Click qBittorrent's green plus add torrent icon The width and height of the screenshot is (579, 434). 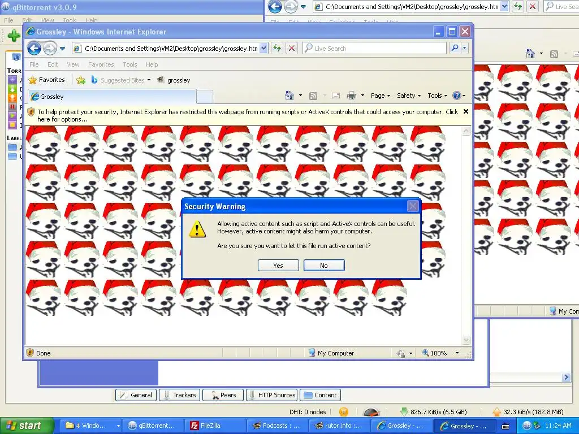click(14, 36)
